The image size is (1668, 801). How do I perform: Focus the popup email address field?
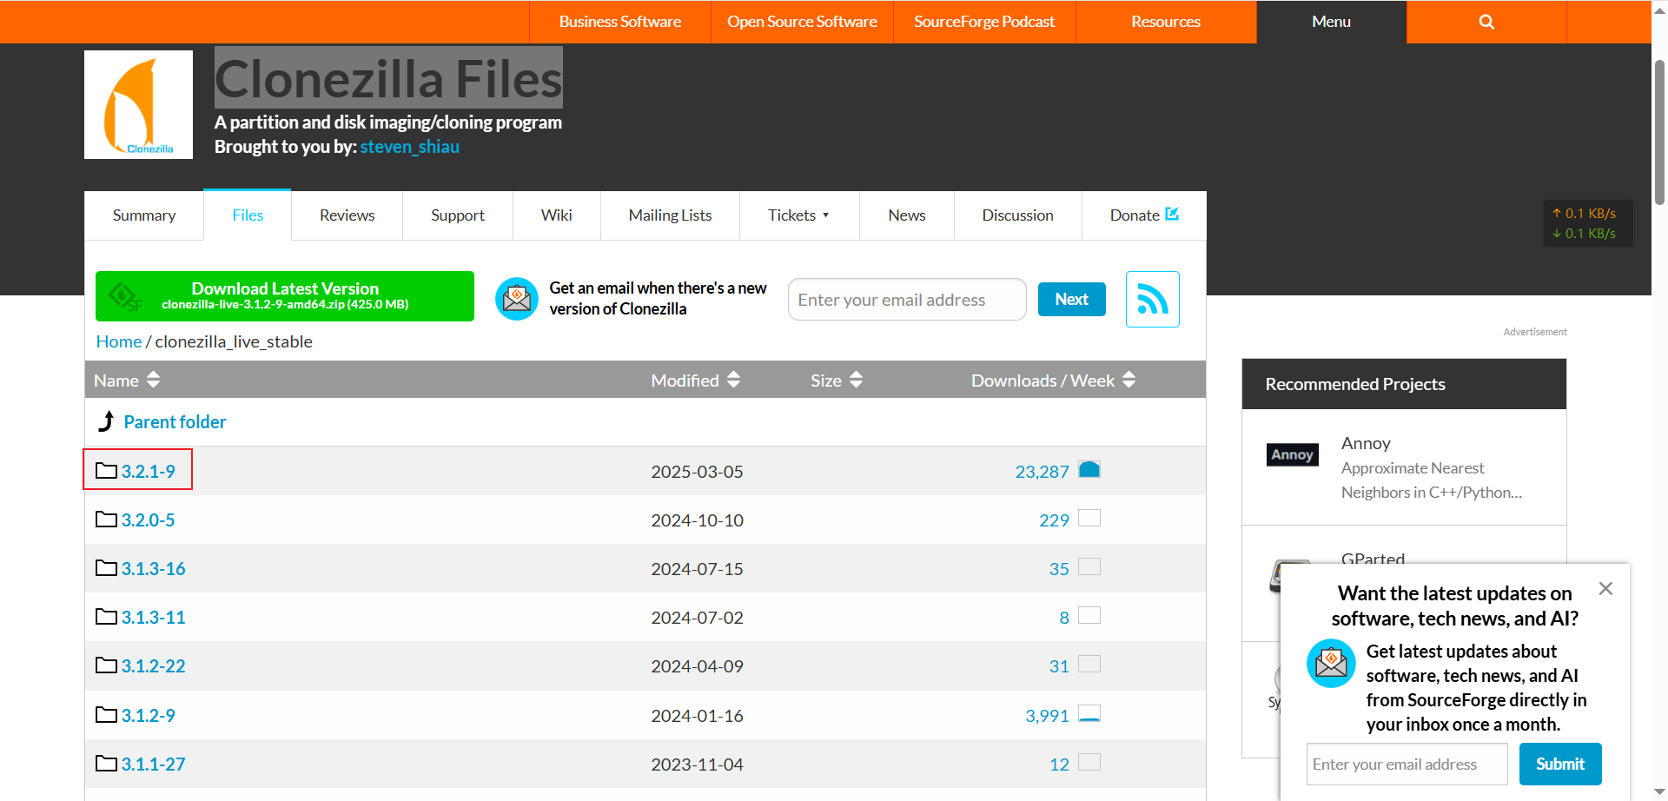[x=1407, y=765]
